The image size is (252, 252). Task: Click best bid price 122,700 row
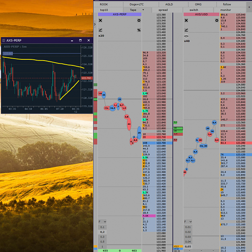(x=157, y=143)
